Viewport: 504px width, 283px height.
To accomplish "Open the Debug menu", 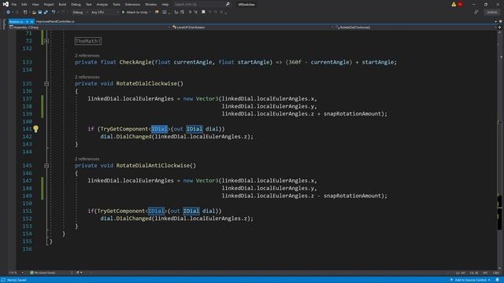I will (76, 5).
